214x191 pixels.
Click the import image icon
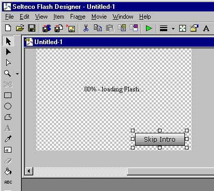(71, 28)
